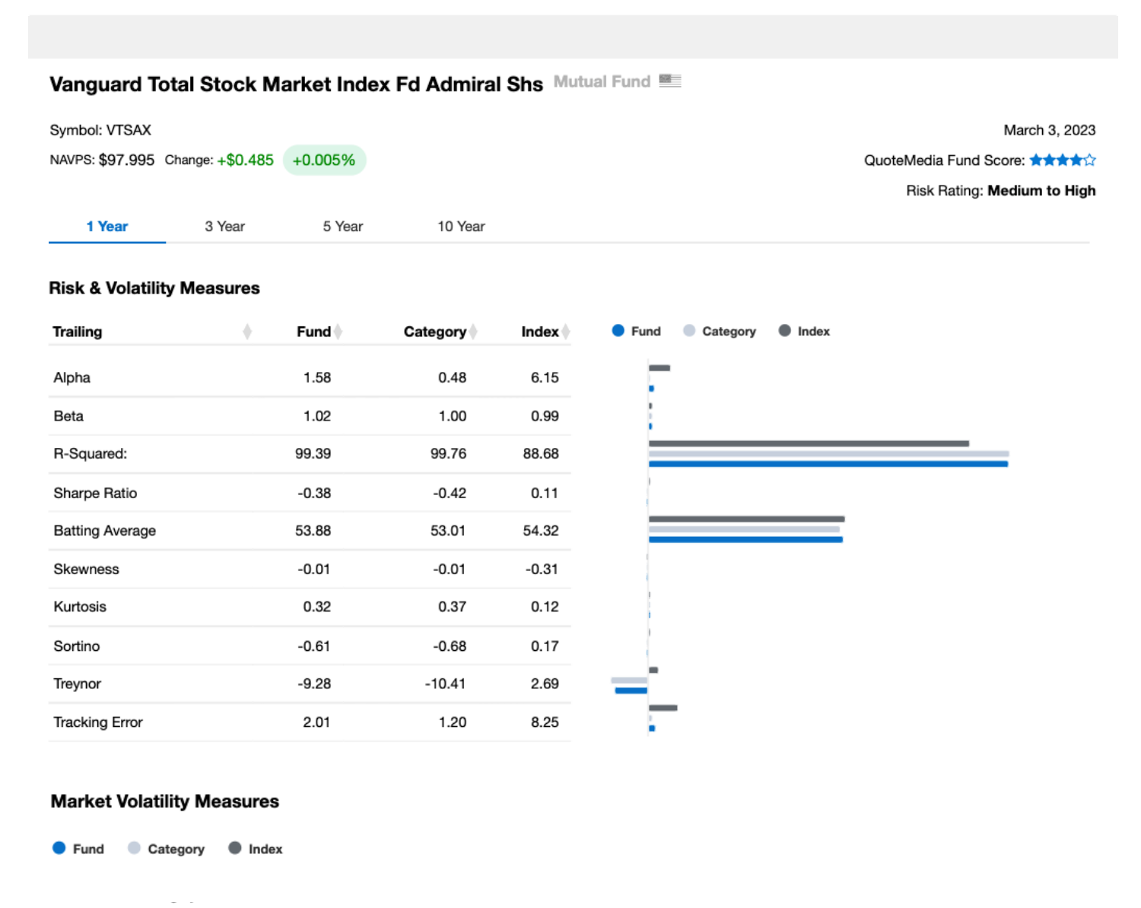Image resolution: width=1141 pixels, height=908 pixels.
Task: Switch to the 3 Year tab
Action: pyautogui.click(x=224, y=226)
